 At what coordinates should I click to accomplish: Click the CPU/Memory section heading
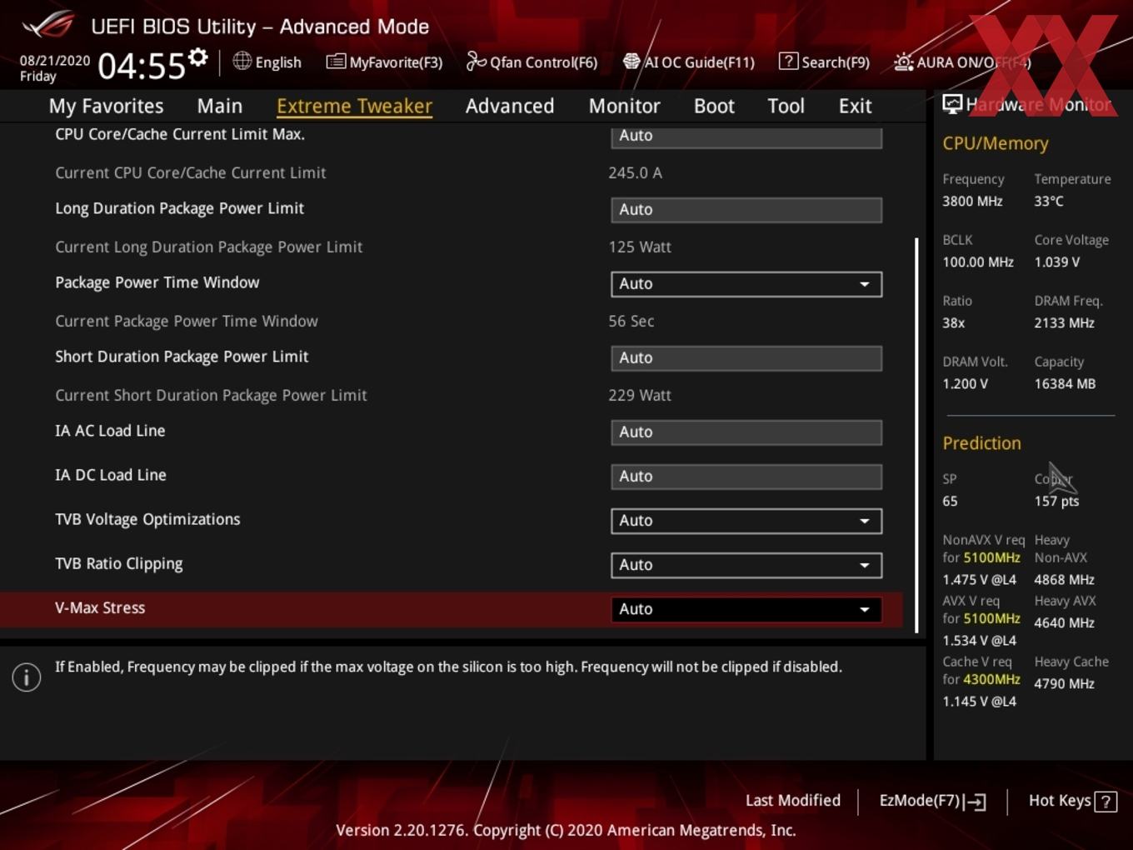(996, 143)
